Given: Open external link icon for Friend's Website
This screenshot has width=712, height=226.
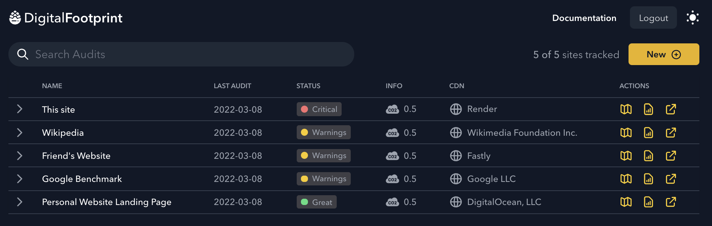Looking at the screenshot, I should point(671,156).
